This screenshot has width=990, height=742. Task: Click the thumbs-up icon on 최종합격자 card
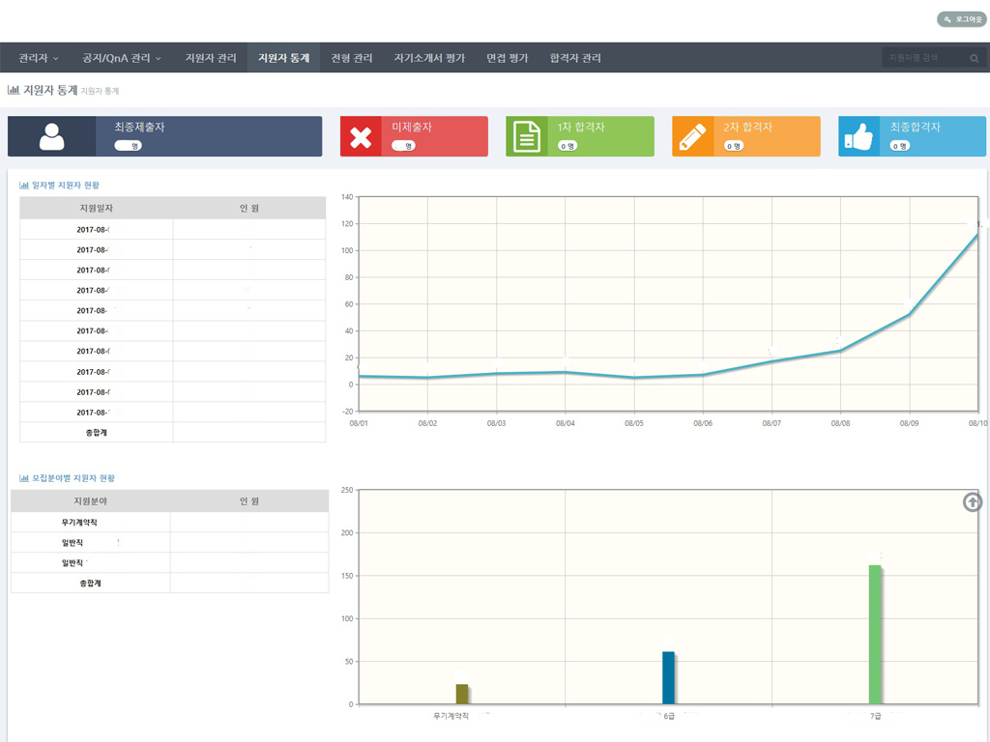(859, 136)
